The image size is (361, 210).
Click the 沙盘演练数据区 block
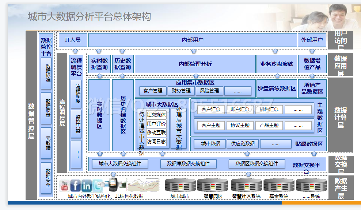pyautogui.click(x=277, y=88)
